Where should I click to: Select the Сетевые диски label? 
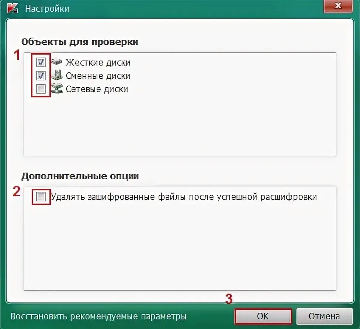coord(97,89)
